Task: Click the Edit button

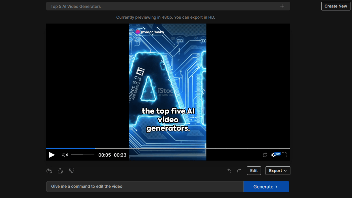Action: (x=254, y=170)
